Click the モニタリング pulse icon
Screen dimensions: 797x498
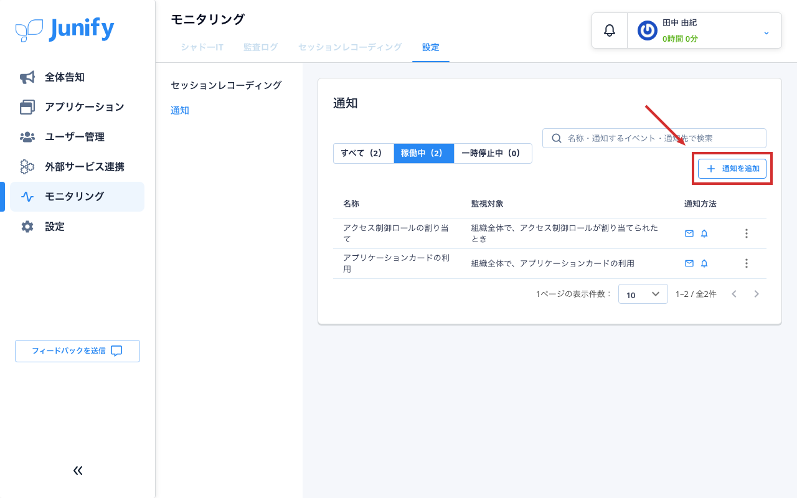(27, 197)
